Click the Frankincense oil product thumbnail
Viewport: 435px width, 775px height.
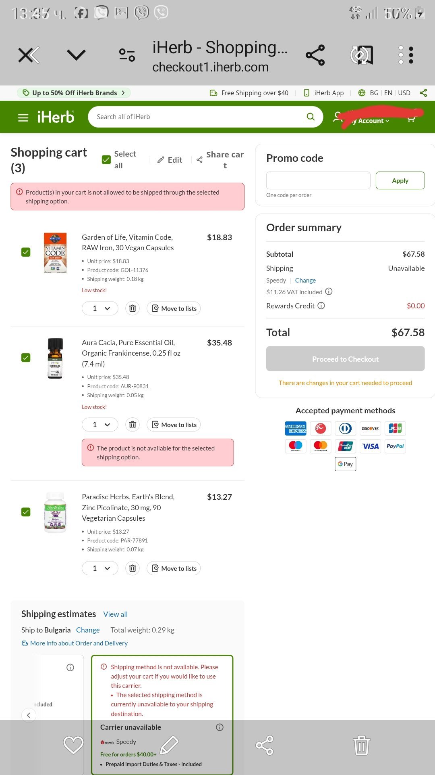pos(55,358)
